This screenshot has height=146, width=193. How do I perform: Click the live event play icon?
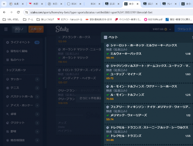8,42
